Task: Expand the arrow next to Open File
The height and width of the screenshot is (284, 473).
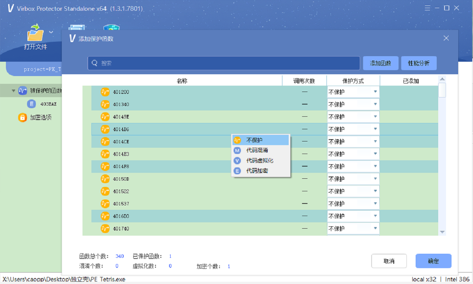Action: tap(51, 32)
